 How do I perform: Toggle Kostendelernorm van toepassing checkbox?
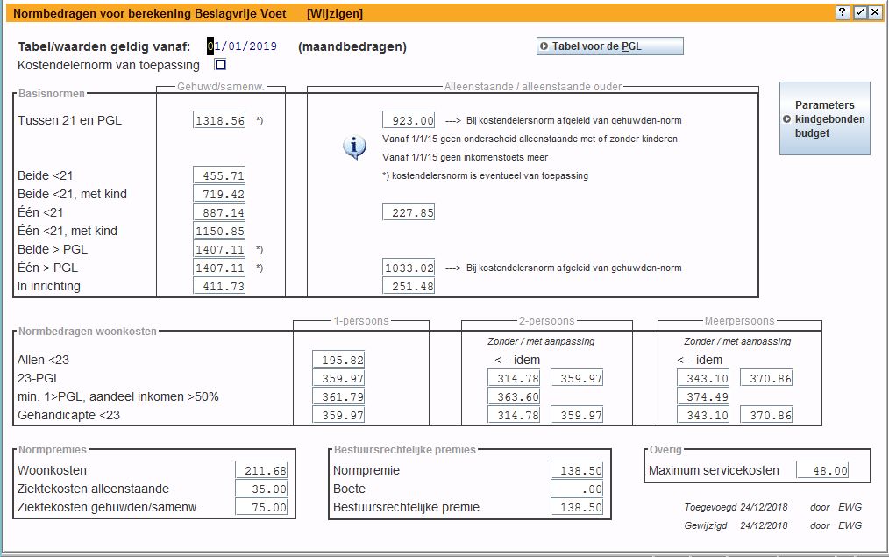(x=220, y=65)
